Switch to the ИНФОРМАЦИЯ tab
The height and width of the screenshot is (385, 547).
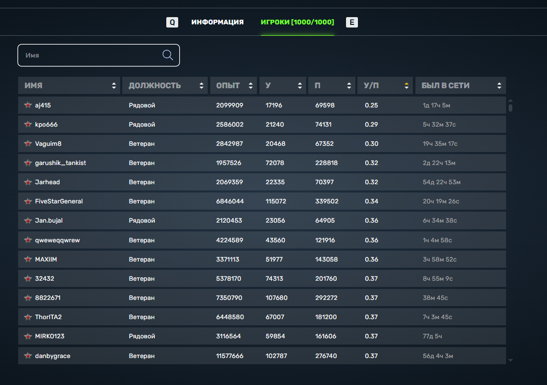click(x=218, y=22)
